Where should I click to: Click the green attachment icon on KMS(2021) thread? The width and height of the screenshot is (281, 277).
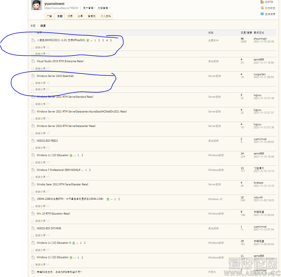[87, 40]
